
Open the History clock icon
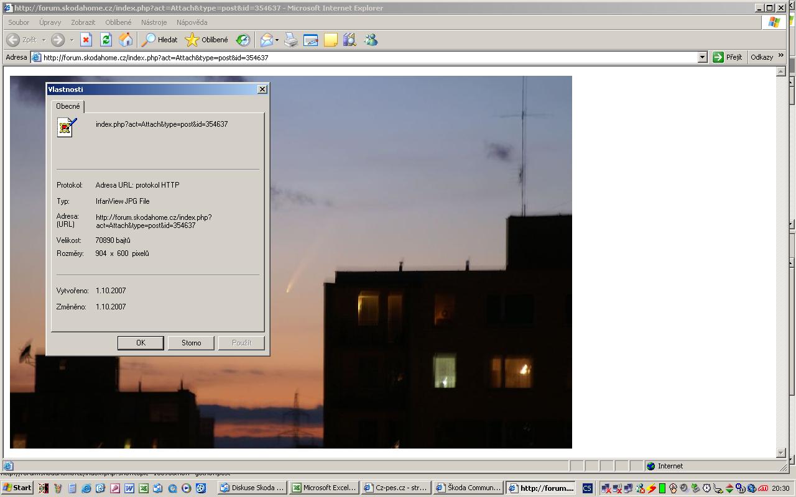(243, 40)
